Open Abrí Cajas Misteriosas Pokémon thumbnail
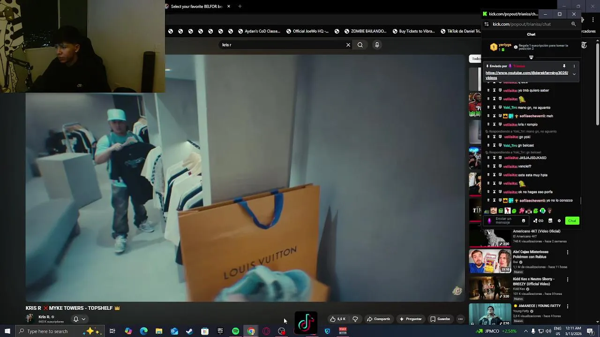Viewport: 600px width, 337px height. pyautogui.click(x=490, y=261)
